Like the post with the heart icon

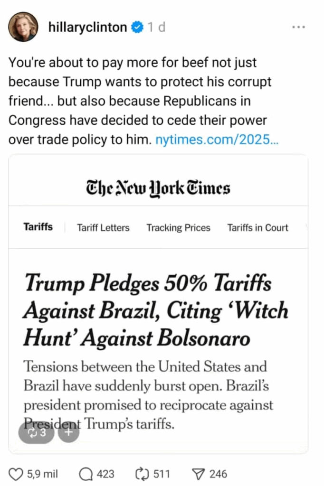pyautogui.click(x=17, y=474)
